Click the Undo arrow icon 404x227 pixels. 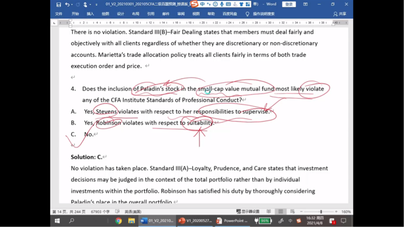click(67, 4)
